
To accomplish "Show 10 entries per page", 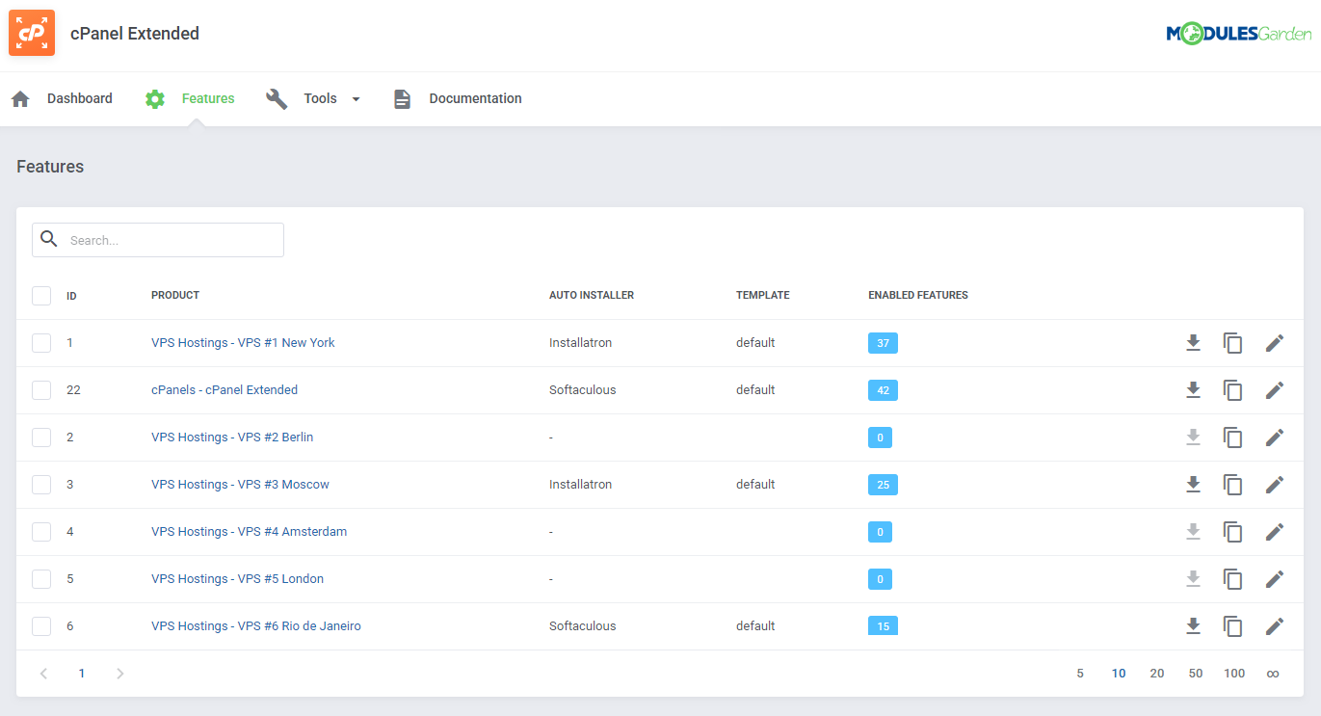I will tap(1119, 674).
